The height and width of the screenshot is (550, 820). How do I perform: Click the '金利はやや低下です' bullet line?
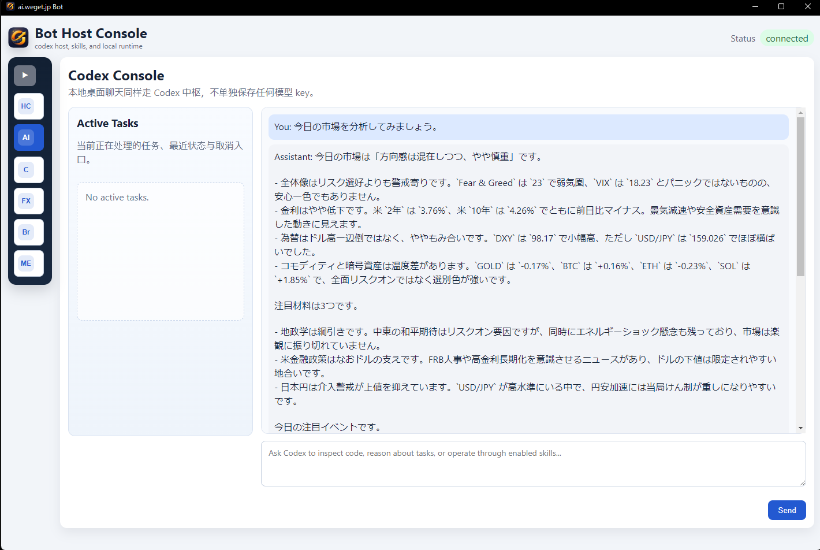527,217
